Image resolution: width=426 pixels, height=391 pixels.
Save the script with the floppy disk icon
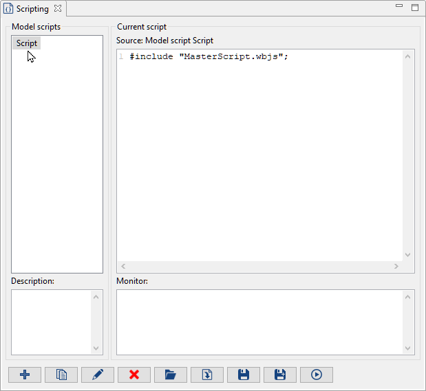[x=244, y=375]
